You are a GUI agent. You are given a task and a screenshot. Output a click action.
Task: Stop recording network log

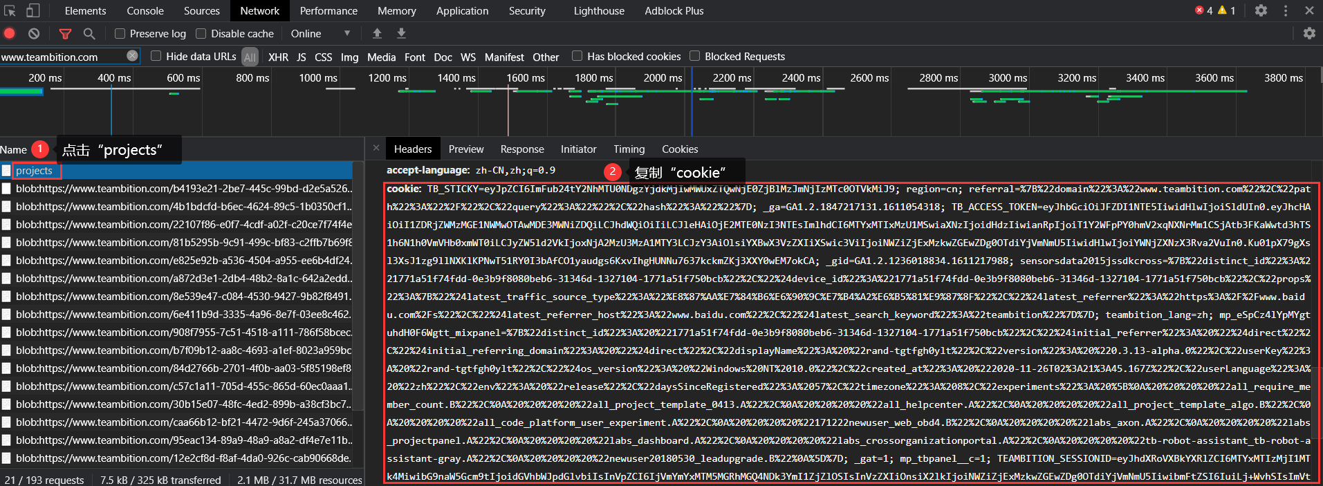coord(10,33)
